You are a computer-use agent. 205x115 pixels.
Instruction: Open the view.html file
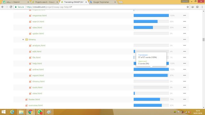(x=37, y=94)
